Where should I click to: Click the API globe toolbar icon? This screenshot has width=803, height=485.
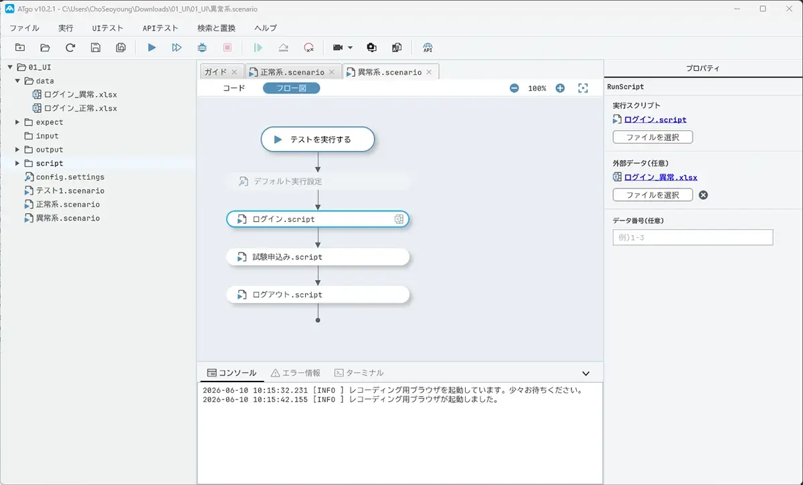[428, 47]
